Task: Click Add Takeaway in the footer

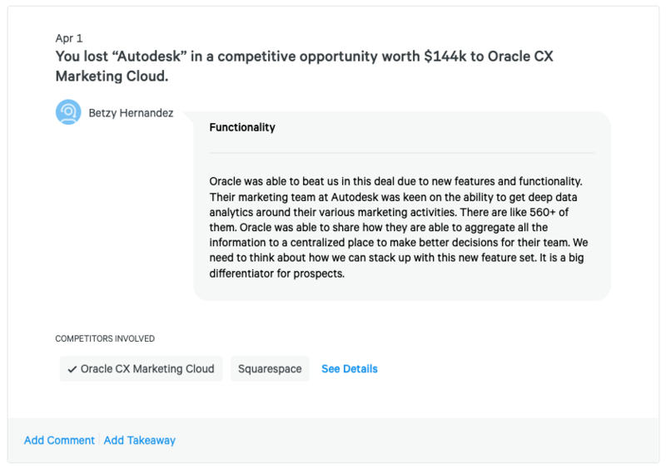Action: [x=140, y=441]
